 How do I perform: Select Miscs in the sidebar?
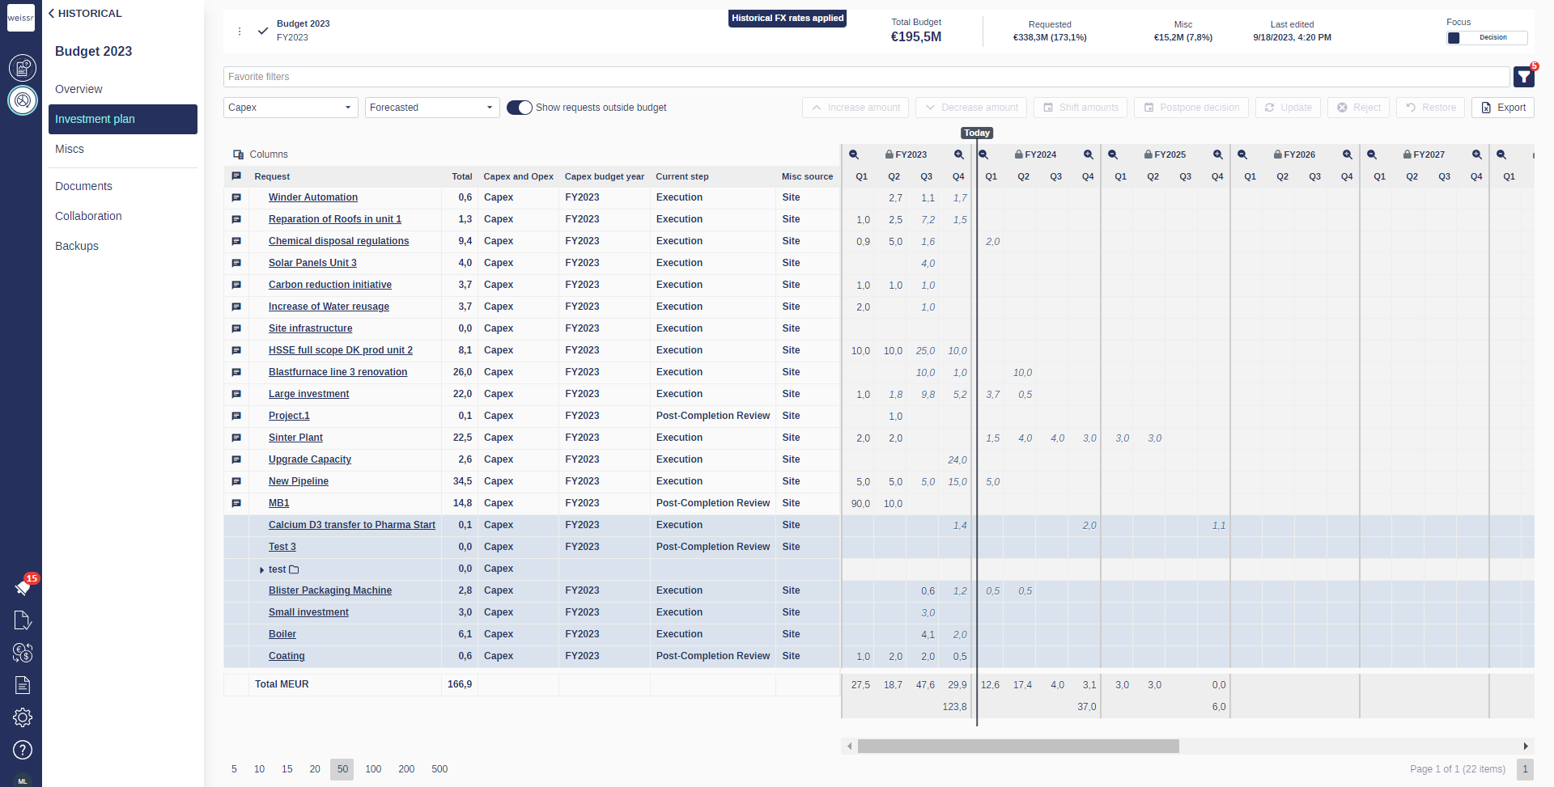point(70,149)
